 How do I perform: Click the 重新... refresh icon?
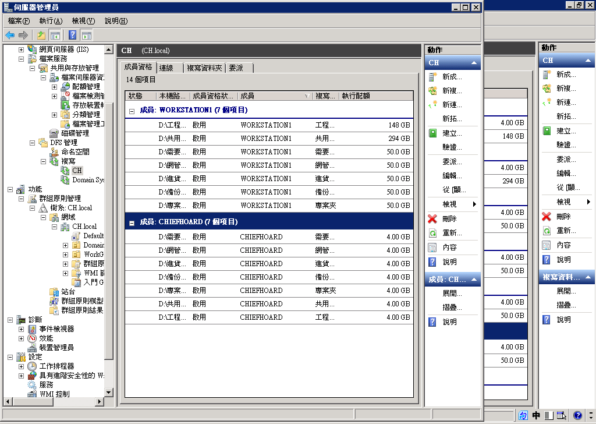[x=432, y=233]
